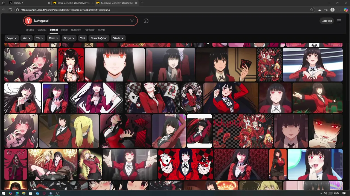The width and height of the screenshot is (350, 196).
Task: Switch to the Home / X browser tab
Action: click(29, 3)
